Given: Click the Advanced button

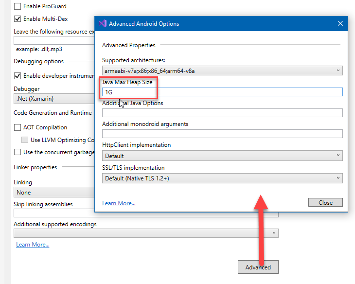Looking at the screenshot, I should click(x=258, y=267).
